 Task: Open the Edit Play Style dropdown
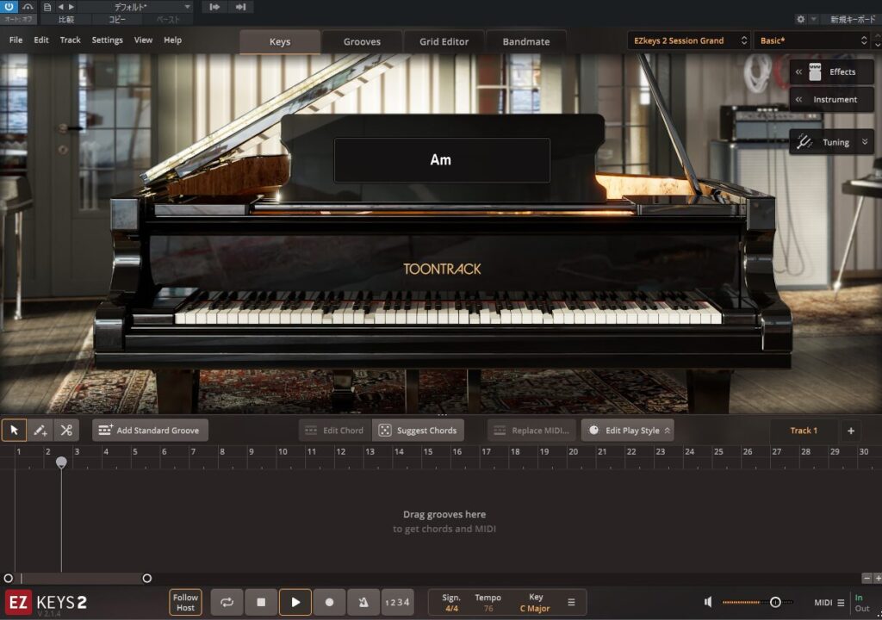(x=627, y=431)
